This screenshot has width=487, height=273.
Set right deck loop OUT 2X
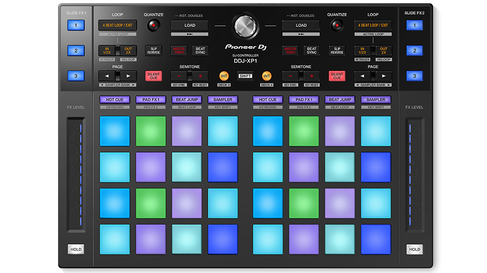point(384,50)
